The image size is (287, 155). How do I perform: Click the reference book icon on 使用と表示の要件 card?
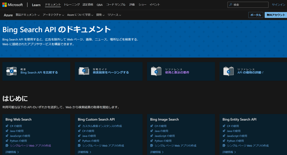(x=156, y=71)
